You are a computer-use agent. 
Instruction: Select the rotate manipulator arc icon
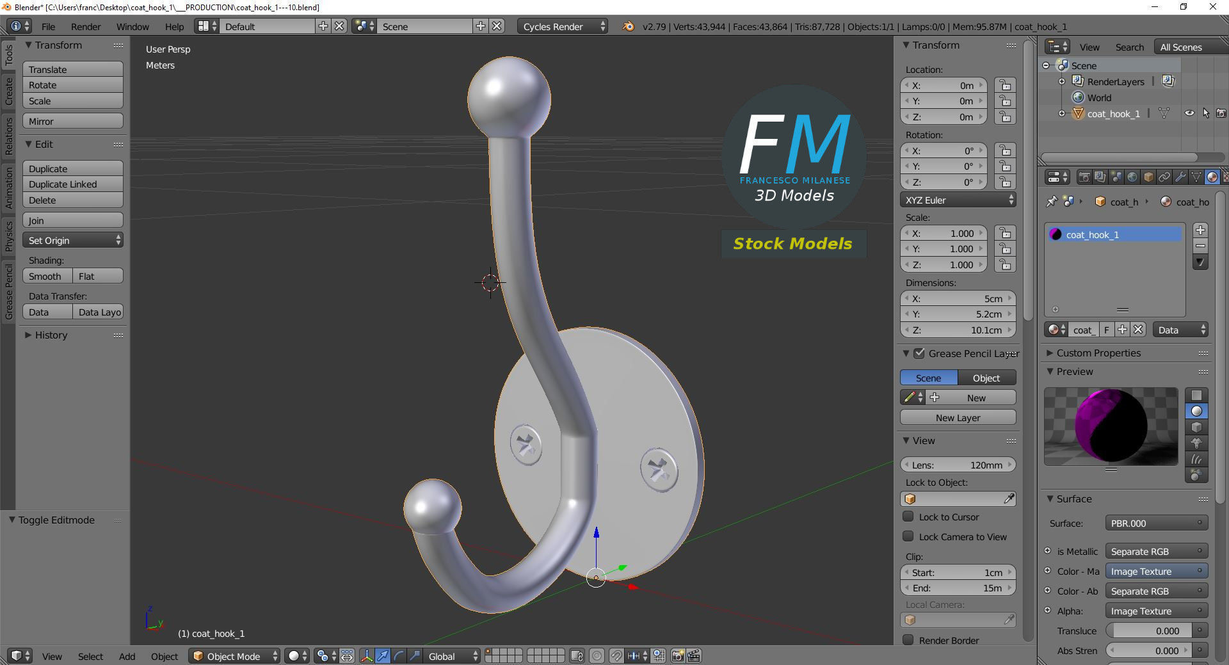pos(399,656)
